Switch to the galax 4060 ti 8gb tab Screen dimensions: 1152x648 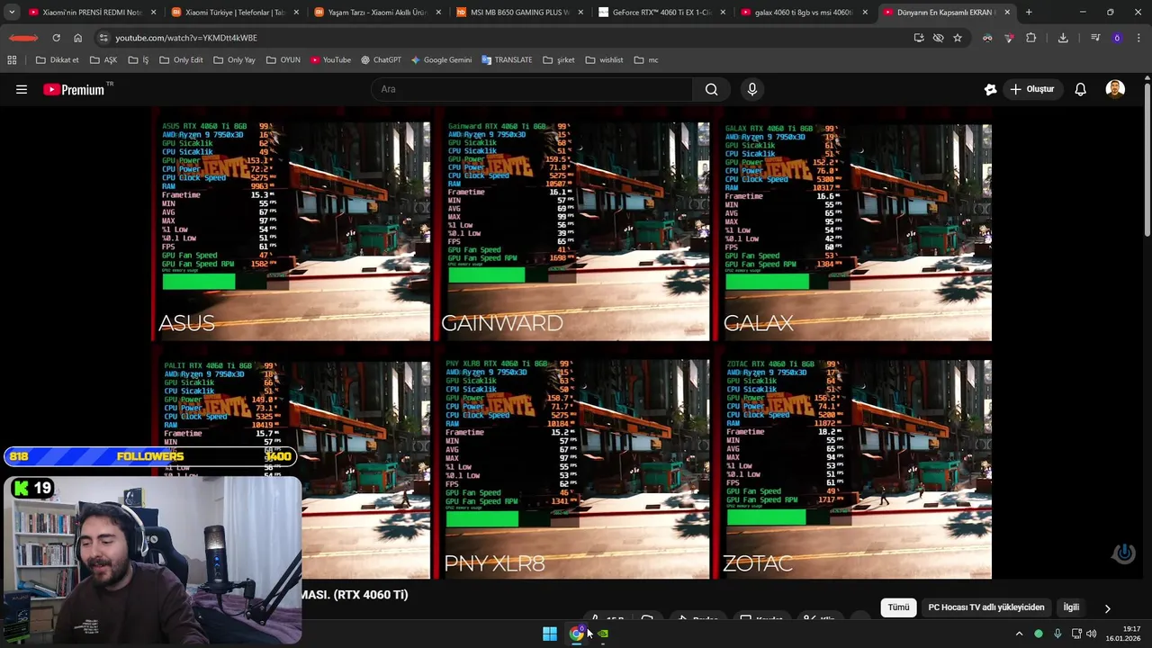tap(804, 13)
